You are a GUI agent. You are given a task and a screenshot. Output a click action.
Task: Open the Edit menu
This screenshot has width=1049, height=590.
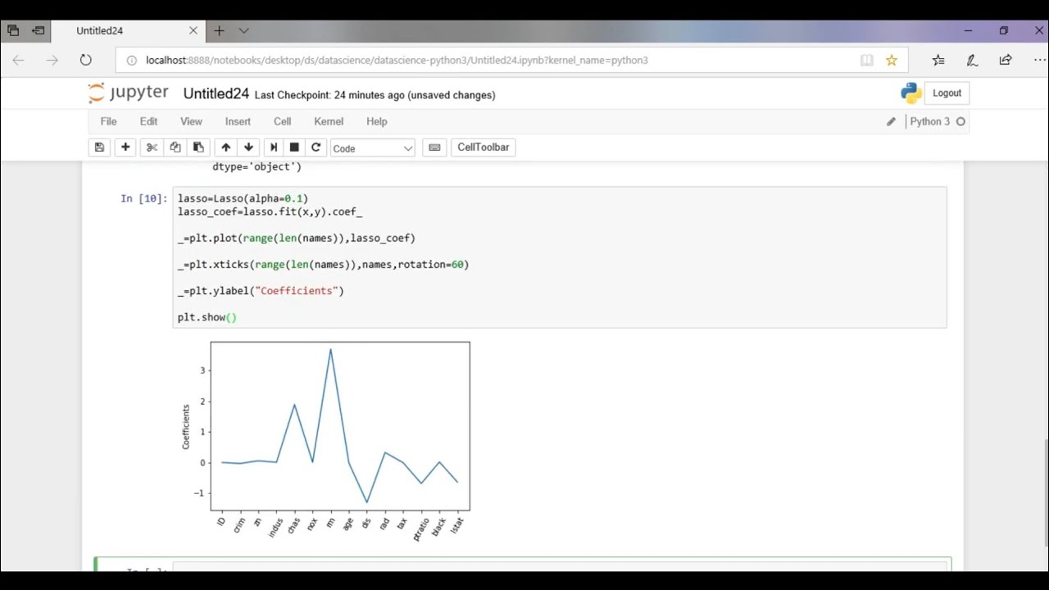148,121
